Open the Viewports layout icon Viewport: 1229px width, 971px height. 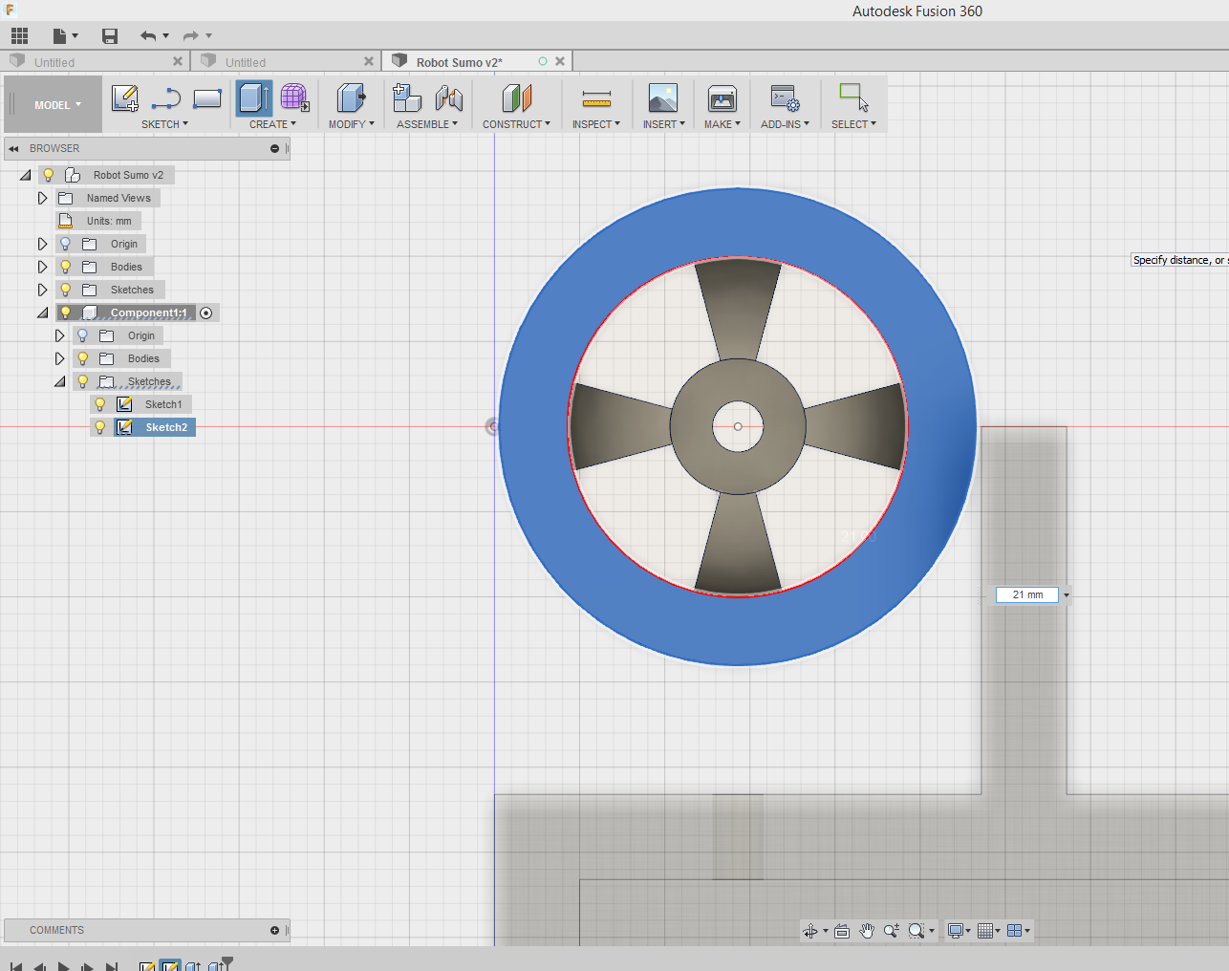coord(1015,931)
